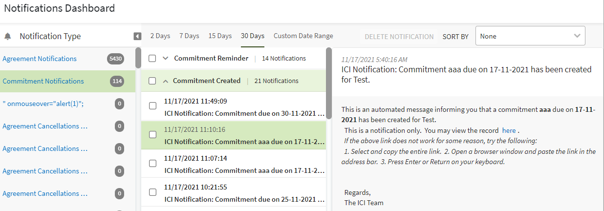
Task: Click the notification list scrollbar
Action: 329,83
